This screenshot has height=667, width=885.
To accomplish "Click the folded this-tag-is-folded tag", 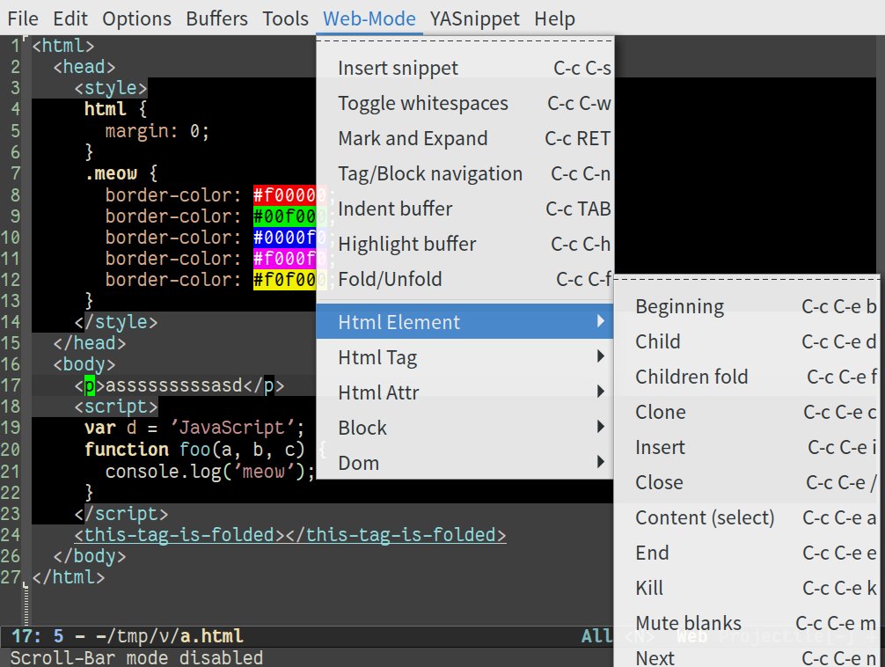I will [290, 535].
